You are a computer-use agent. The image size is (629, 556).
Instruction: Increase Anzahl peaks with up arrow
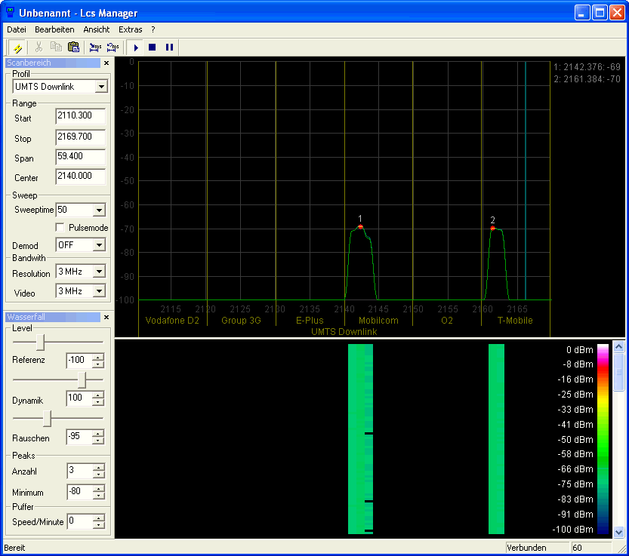(x=98, y=468)
